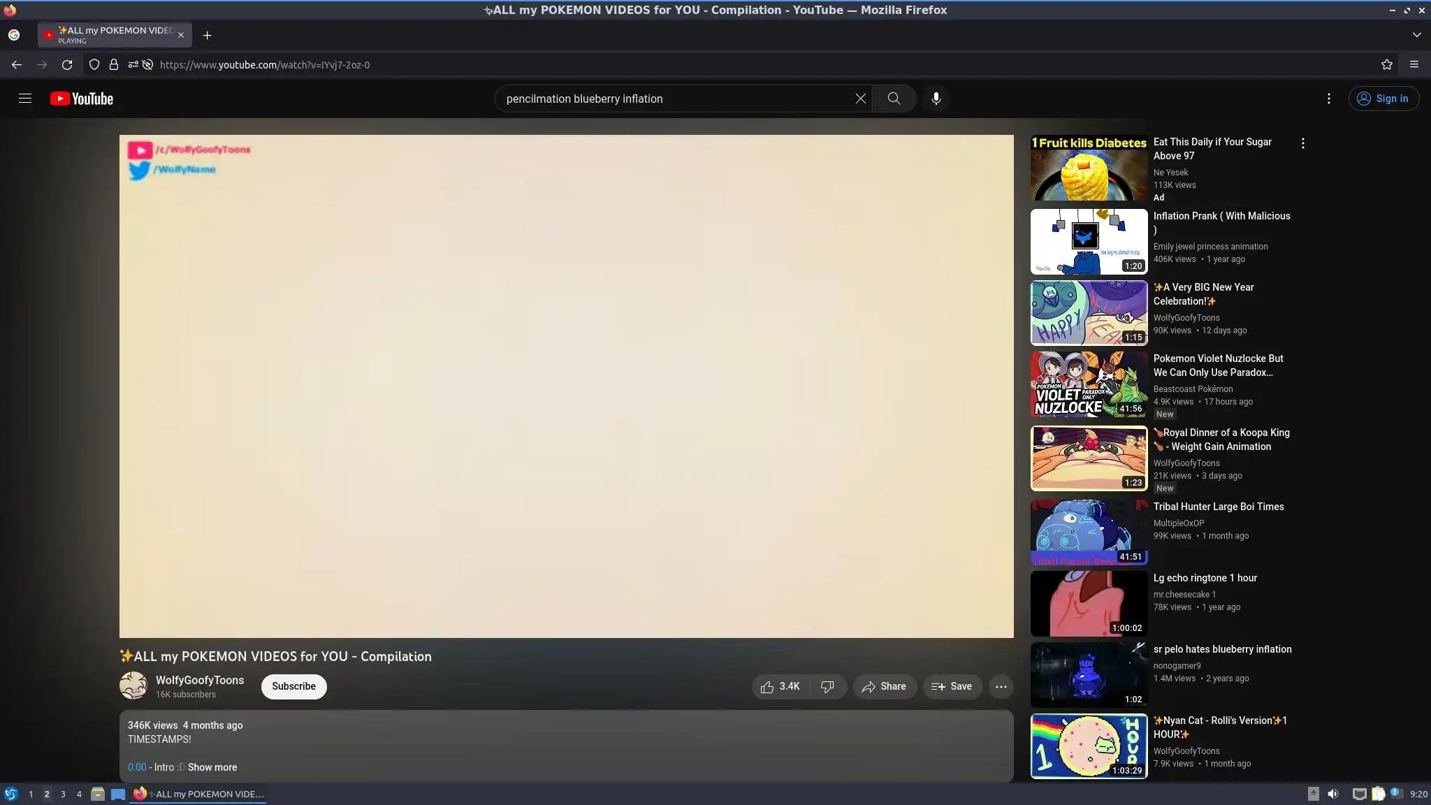Click the Sign in button

[x=1383, y=99]
